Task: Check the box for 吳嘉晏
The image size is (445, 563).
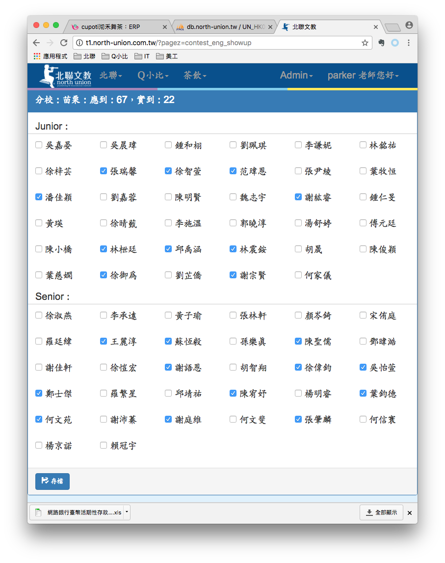Action: point(39,145)
